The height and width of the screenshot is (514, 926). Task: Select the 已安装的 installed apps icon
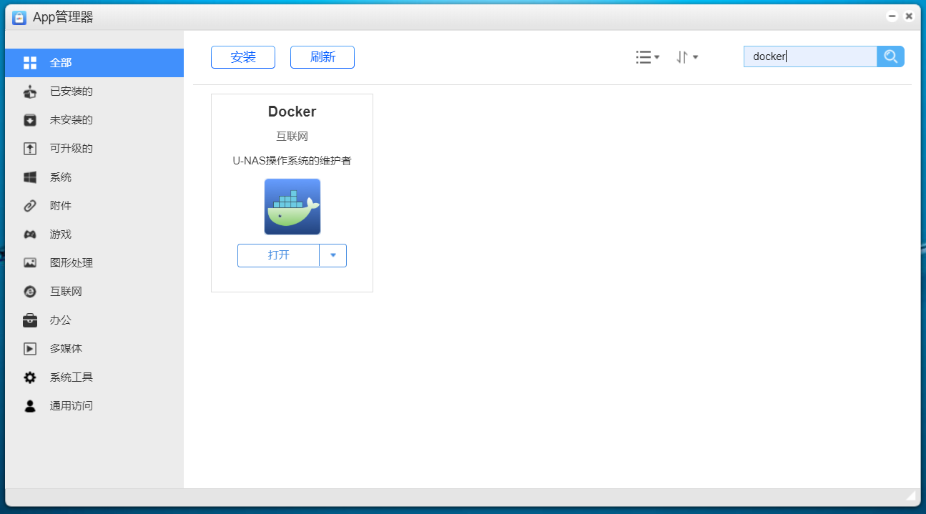[x=30, y=92]
